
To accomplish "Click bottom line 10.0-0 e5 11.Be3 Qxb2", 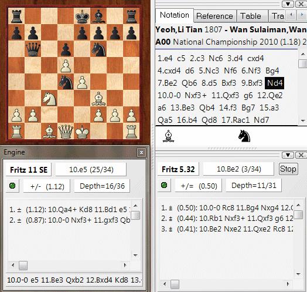I will (x=74, y=280).
